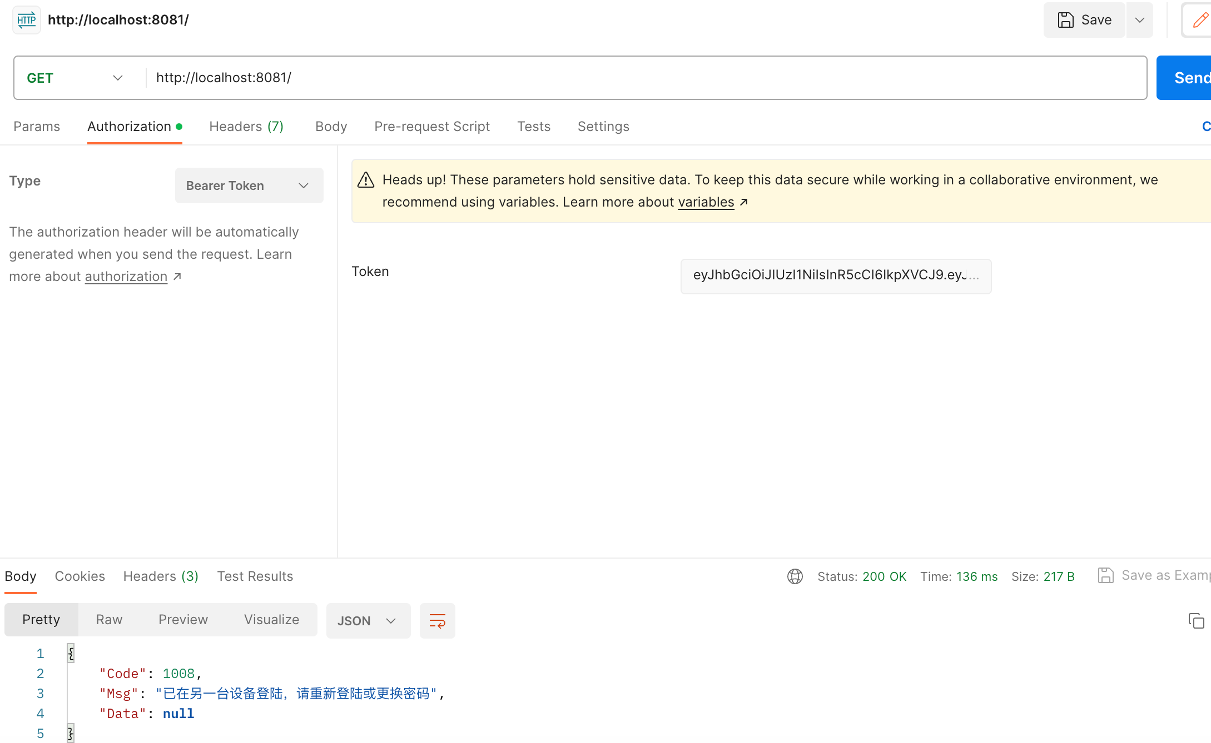Open the response Headers (3) tab
The width and height of the screenshot is (1211, 743).
point(161,576)
